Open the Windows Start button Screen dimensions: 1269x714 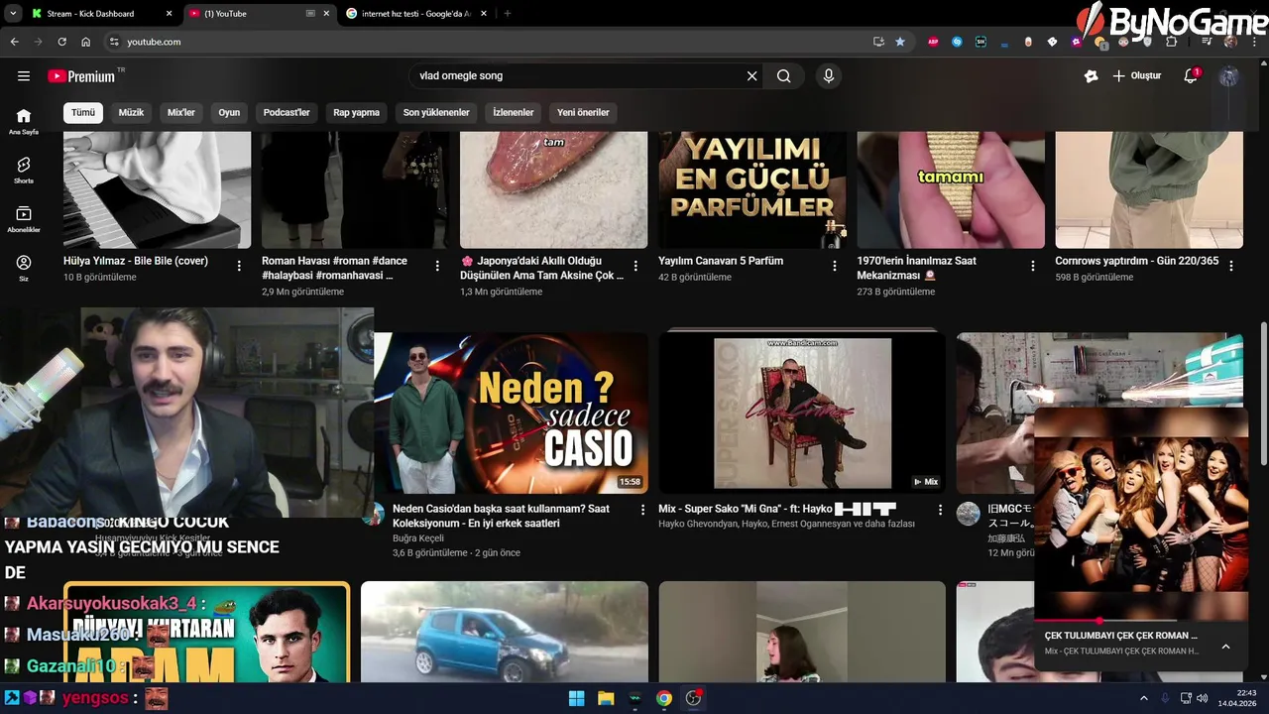[576, 698]
